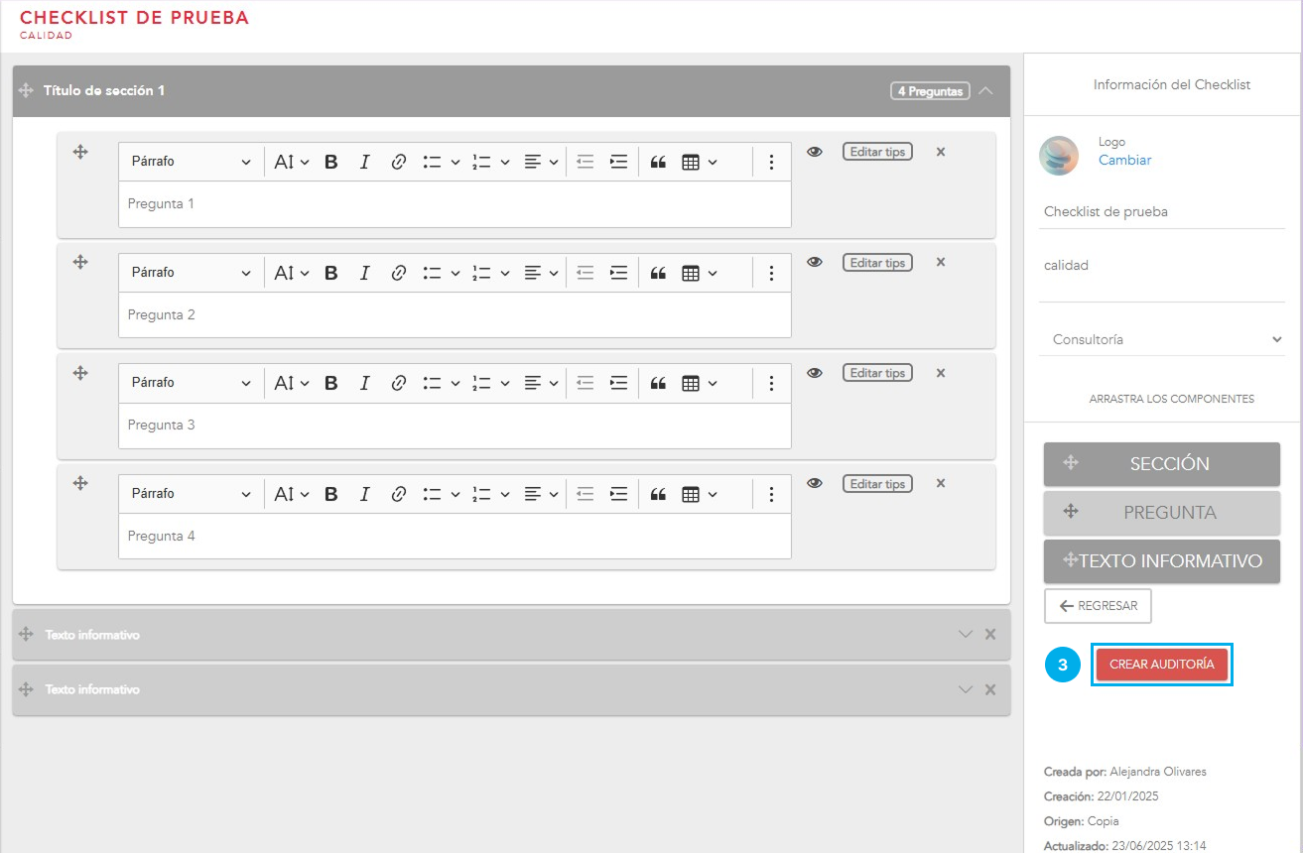
Task: Click Editar tips for Pregunta 3
Action: 877,373
